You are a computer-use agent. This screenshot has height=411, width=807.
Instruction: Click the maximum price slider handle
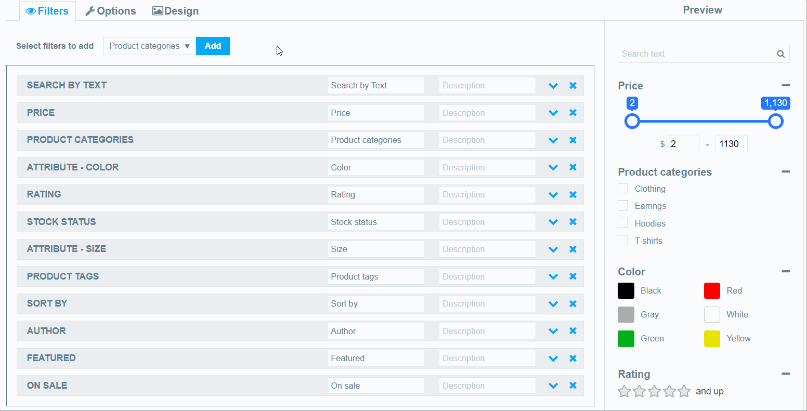775,121
